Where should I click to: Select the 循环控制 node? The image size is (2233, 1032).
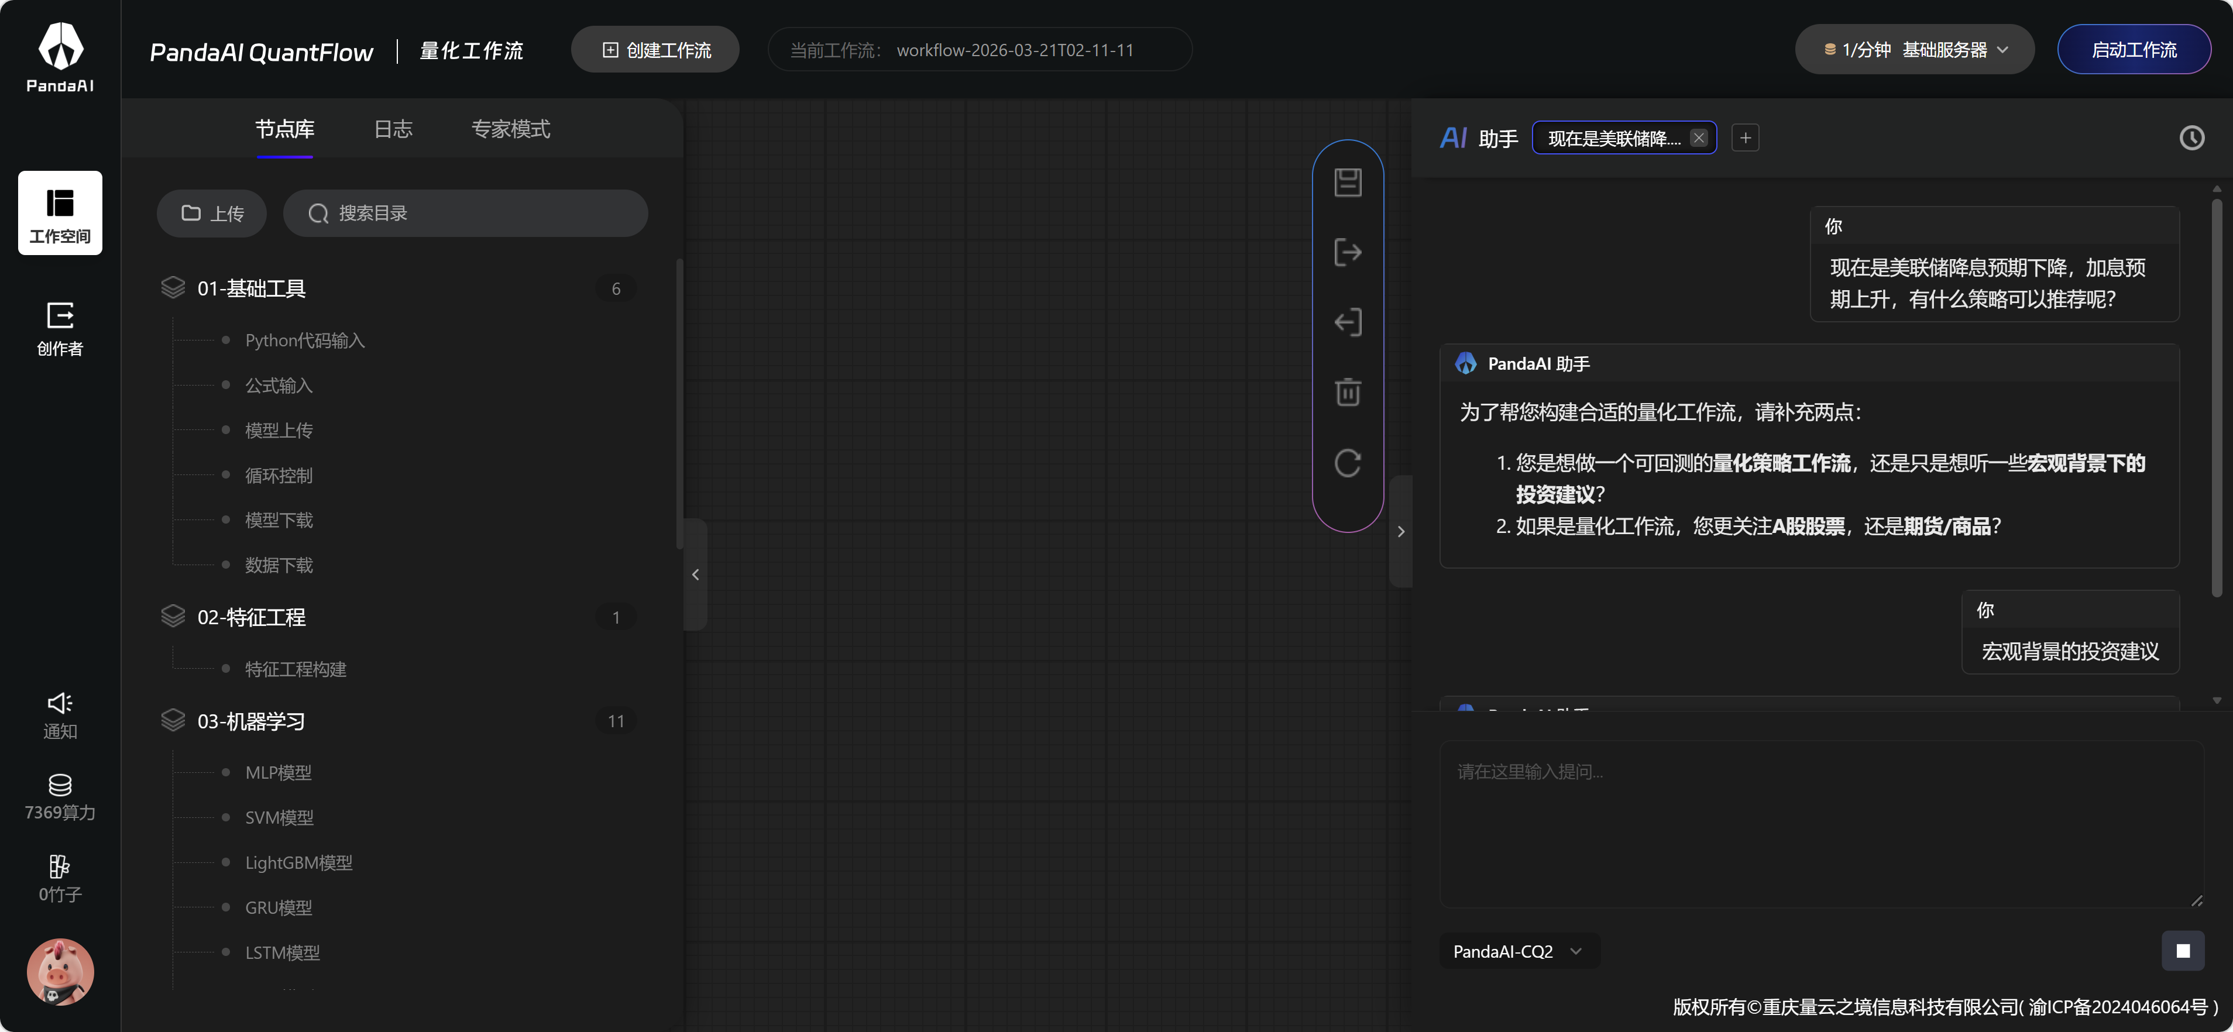click(279, 476)
